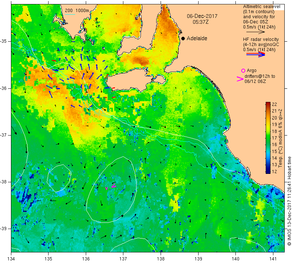
Task: Click the 140 longitude axis label
Action: coord(235,259)
